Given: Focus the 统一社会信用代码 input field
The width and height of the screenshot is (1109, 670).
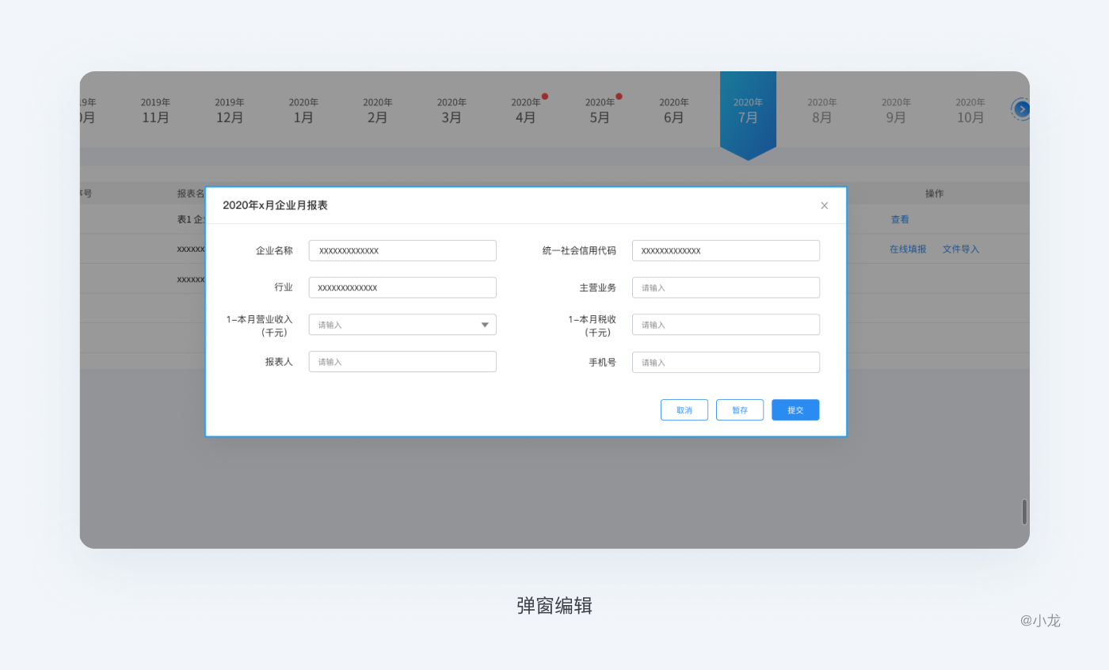Looking at the screenshot, I should pos(726,251).
